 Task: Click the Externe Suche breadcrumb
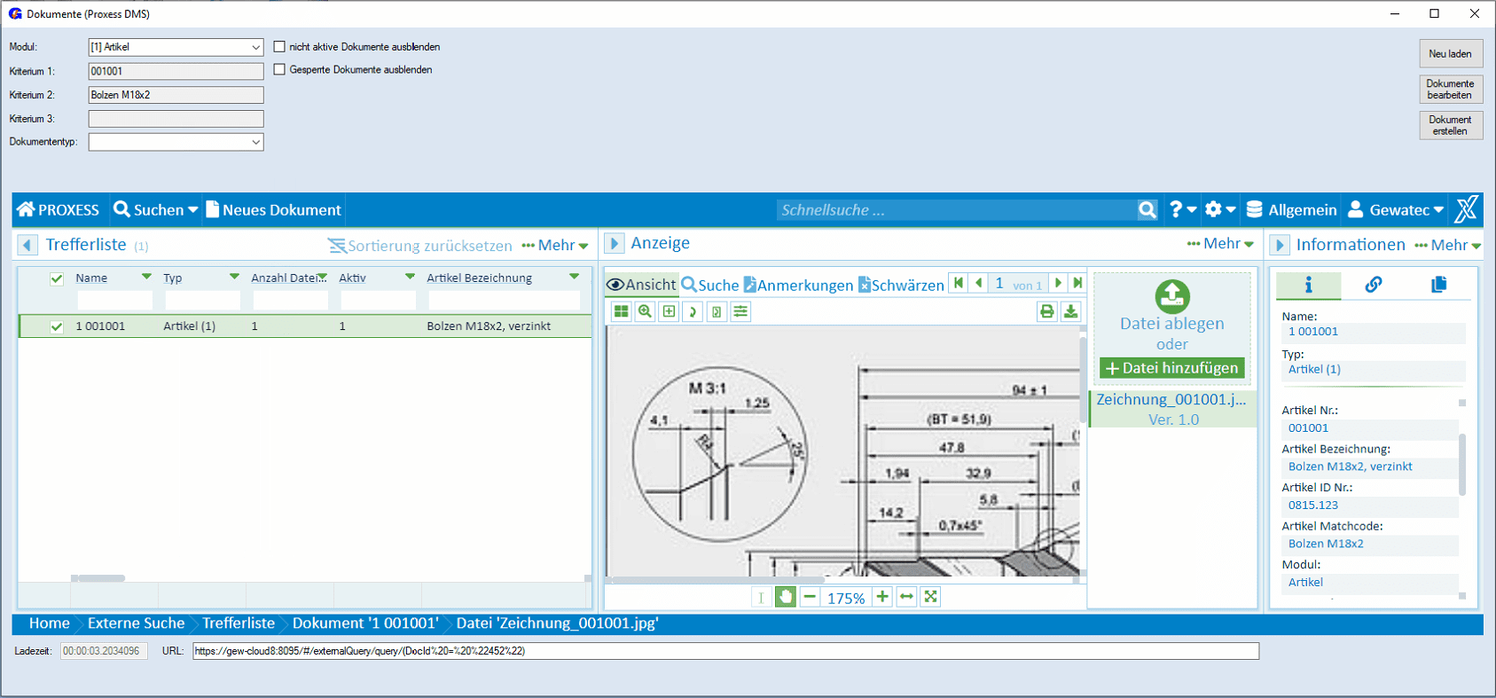[136, 623]
